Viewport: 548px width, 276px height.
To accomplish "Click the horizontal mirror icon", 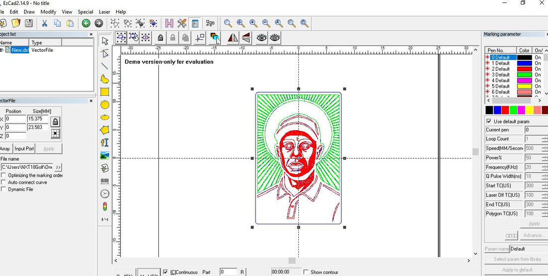I will tap(233, 37).
